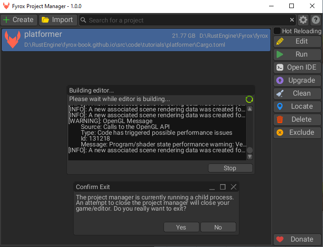Stop the editor build
The height and width of the screenshot is (247, 323).
(x=230, y=168)
